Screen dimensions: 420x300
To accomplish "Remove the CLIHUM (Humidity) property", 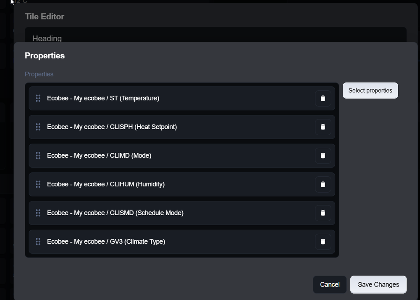I will [323, 184].
